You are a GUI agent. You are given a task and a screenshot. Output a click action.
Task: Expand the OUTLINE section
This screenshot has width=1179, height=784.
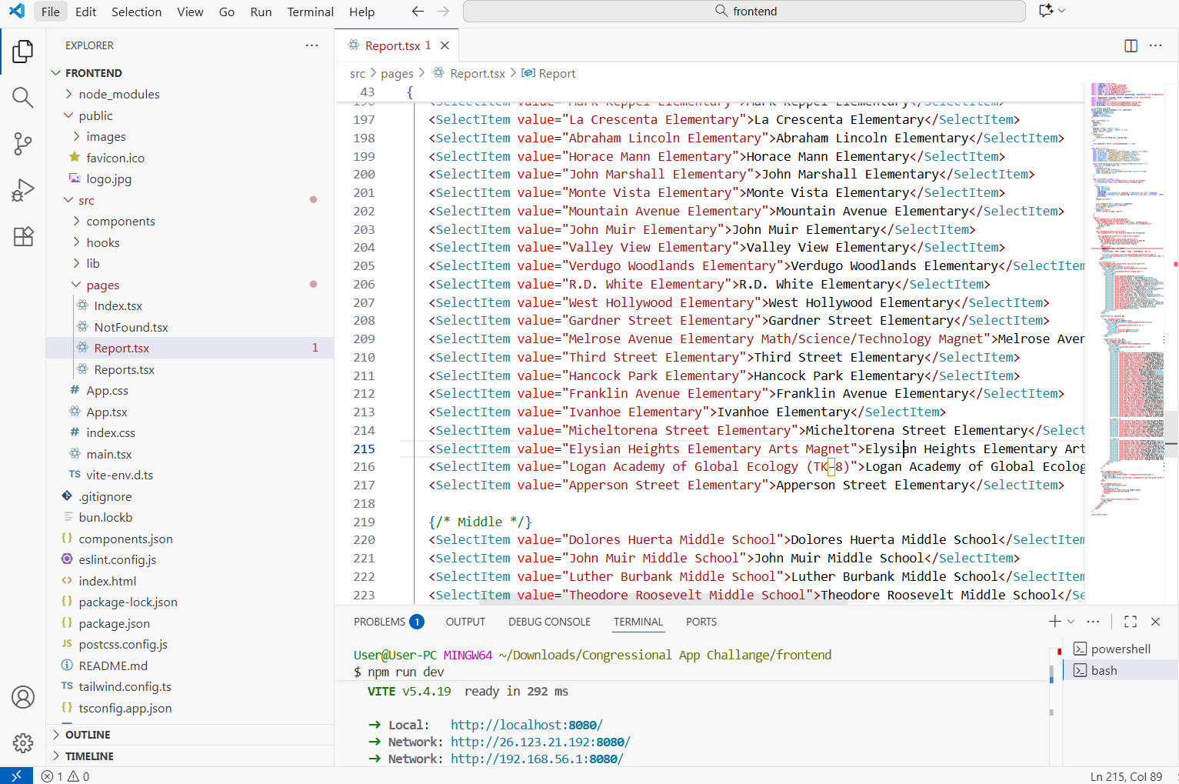click(x=190, y=735)
